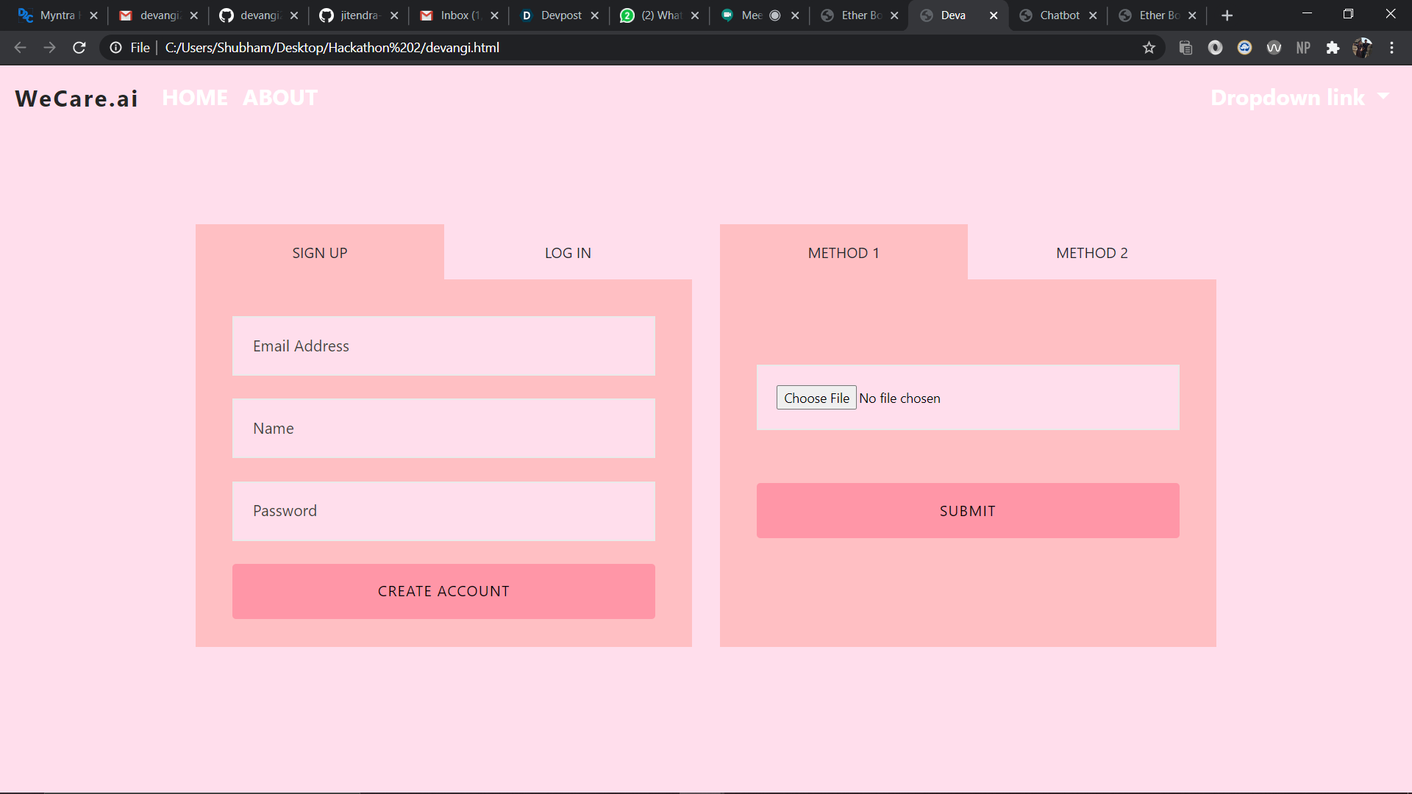The image size is (1412, 794).
Task: Switch to the LOG IN tab
Action: click(x=568, y=253)
